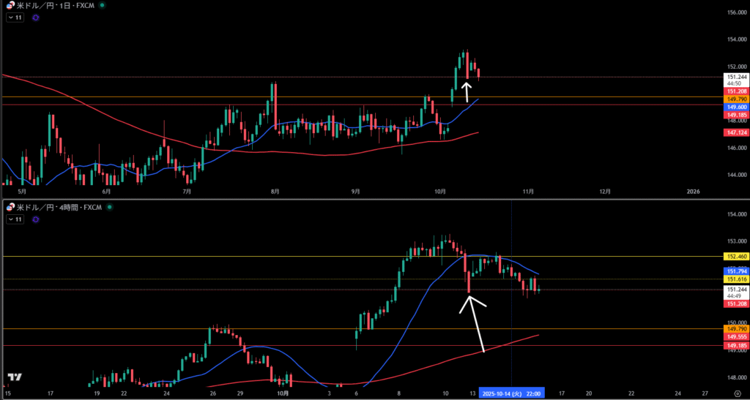Click the 米ドル/円 1日 symbol title
Image resolution: width=750 pixels, height=400 pixels.
(55, 5)
